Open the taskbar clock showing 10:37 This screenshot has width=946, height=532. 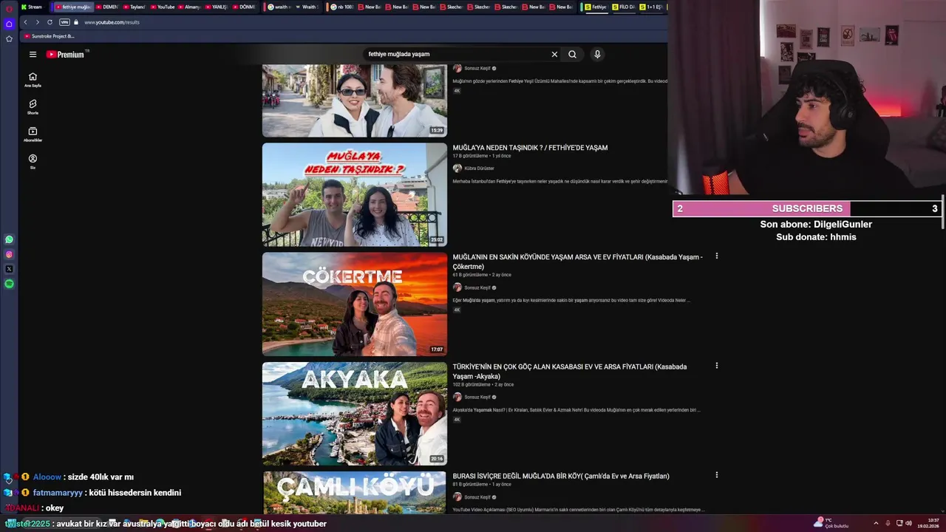(x=930, y=523)
